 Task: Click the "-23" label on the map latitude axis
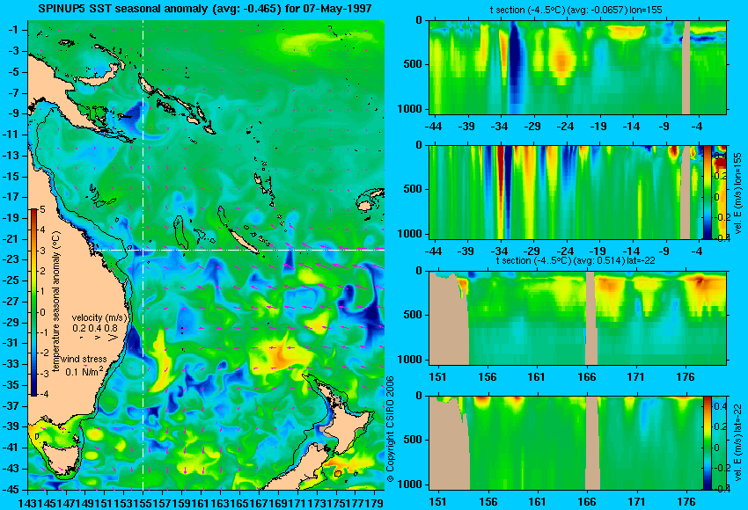pyautogui.click(x=13, y=259)
